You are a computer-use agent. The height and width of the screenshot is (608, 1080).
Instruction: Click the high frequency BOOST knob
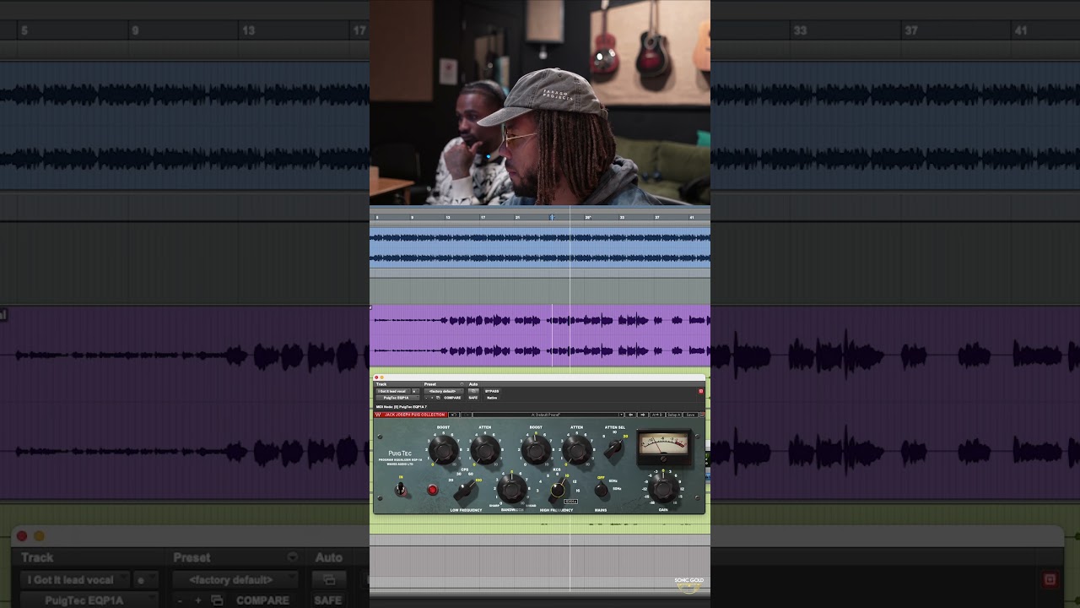[x=536, y=450]
